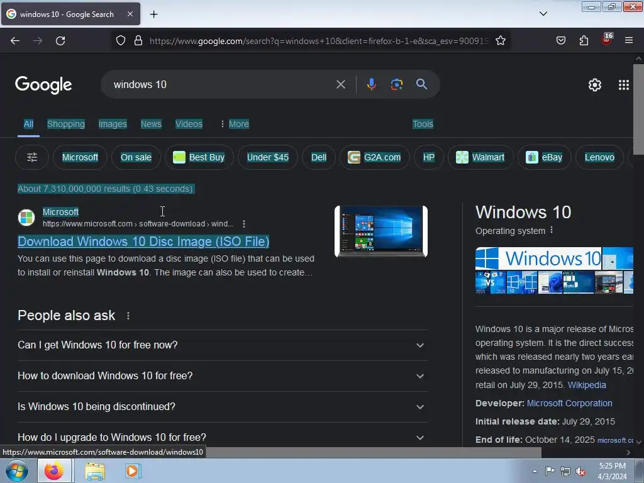Click the Microsoft site name in result
This screenshot has height=483, width=644.
pyautogui.click(x=61, y=212)
